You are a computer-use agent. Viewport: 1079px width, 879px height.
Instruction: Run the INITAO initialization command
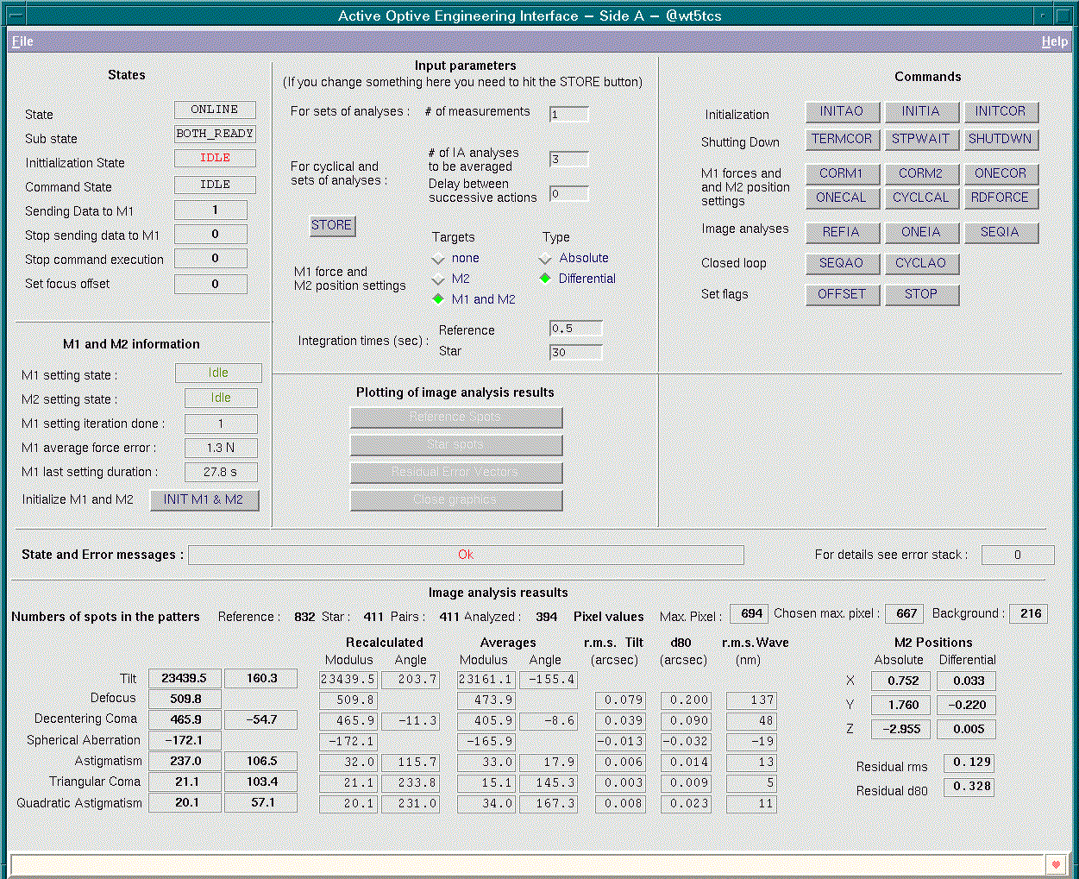pos(842,112)
